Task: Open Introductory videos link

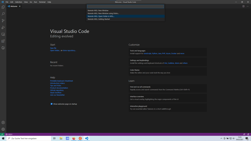Action: 58,83
